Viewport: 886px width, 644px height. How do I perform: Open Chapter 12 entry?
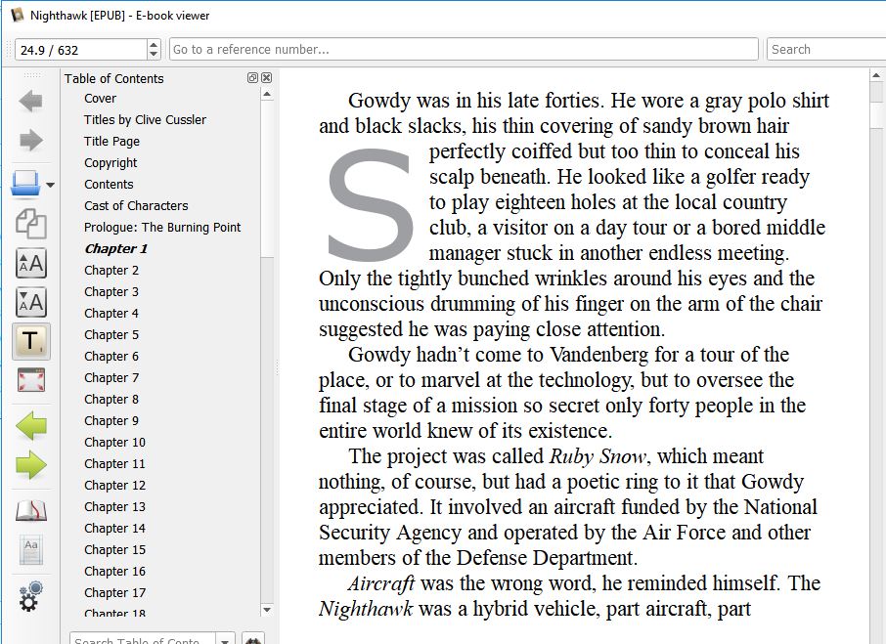[114, 485]
